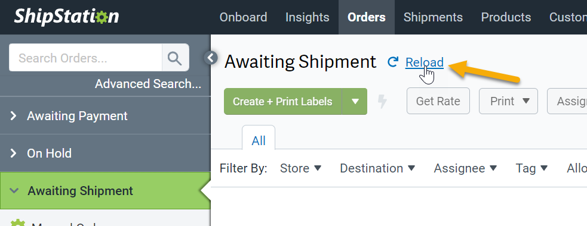Open the Store filter dropdown
587x226 pixels.
click(x=300, y=168)
